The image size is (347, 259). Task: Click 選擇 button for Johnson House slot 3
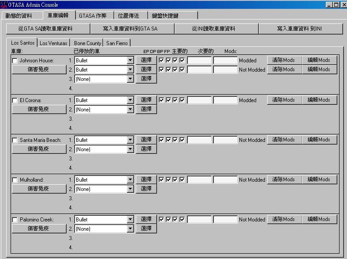click(x=146, y=79)
